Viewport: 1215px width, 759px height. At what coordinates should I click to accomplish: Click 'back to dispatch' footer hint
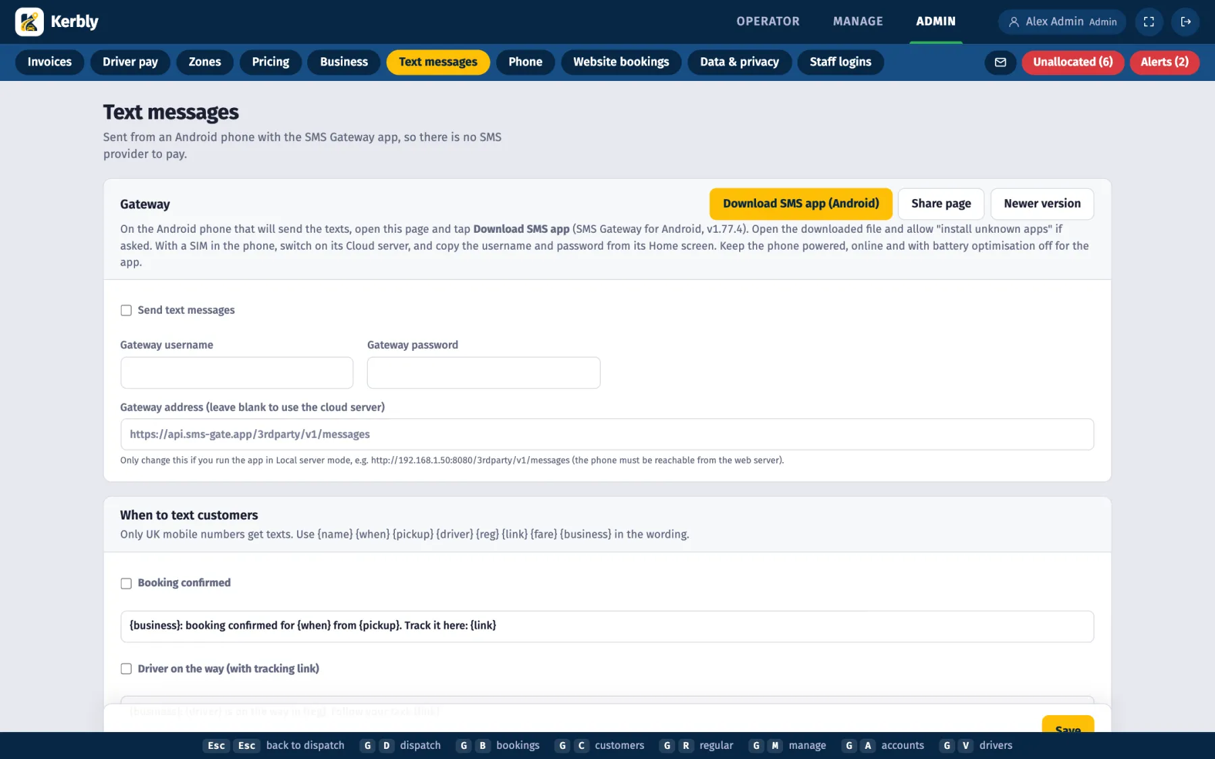[x=305, y=746]
